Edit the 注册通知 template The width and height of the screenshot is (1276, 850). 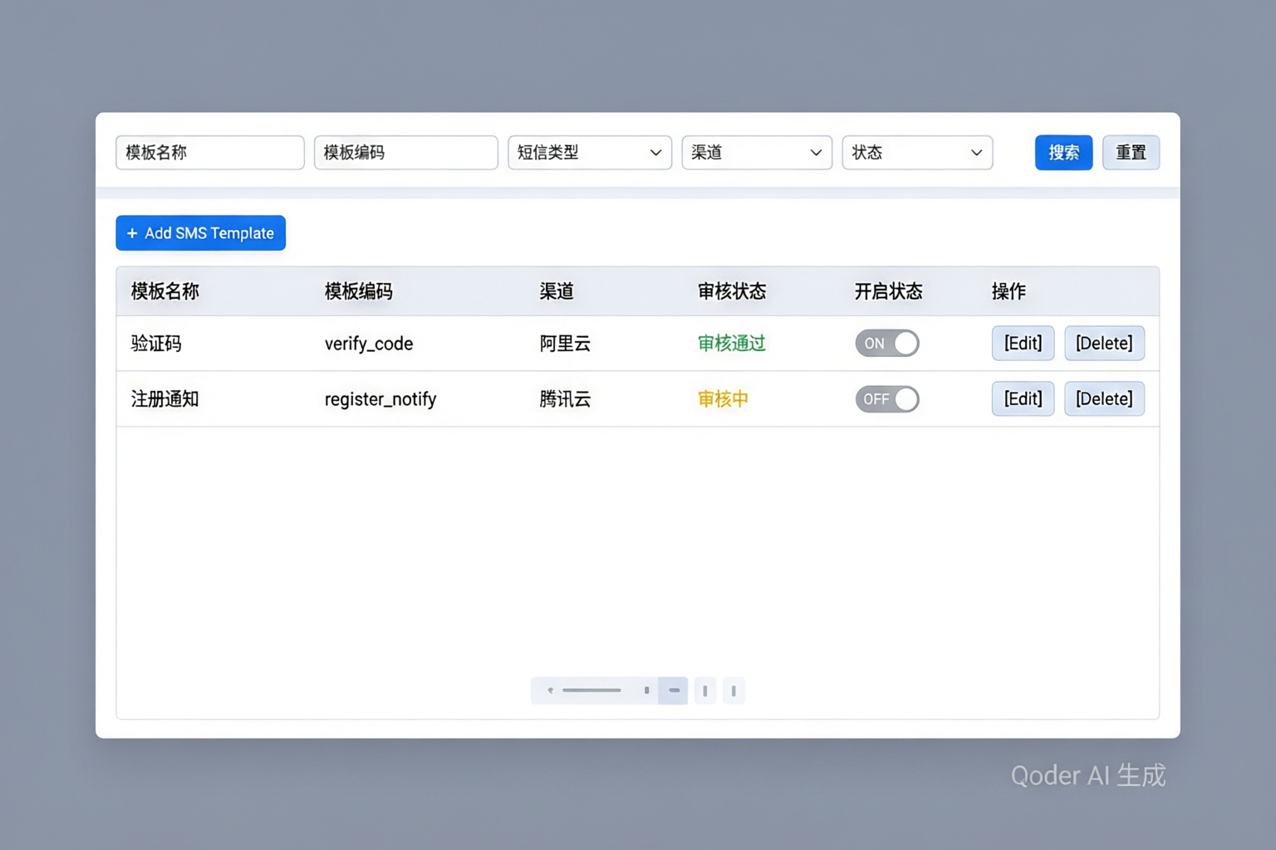coord(1023,399)
